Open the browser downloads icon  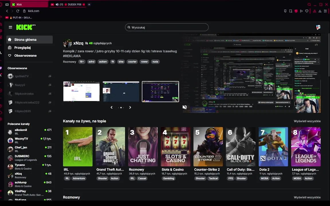(x=320, y=11)
